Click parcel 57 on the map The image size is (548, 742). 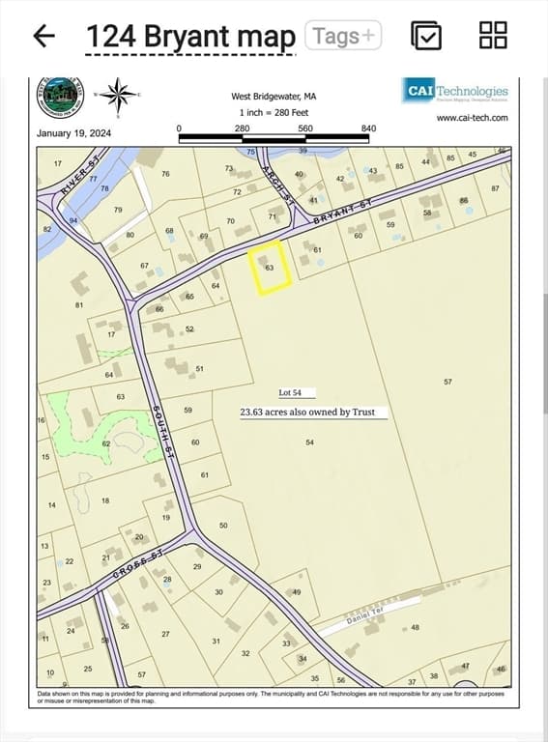tap(447, 382)
